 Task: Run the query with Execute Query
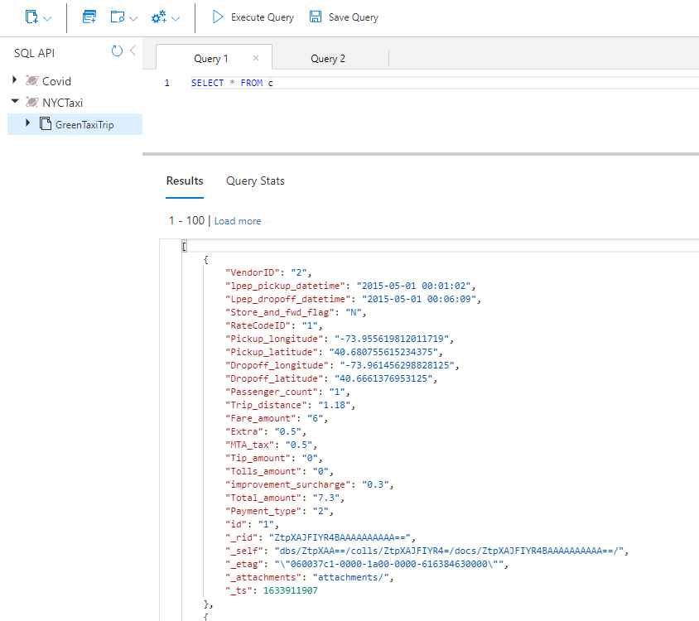[x=253, y=17]
